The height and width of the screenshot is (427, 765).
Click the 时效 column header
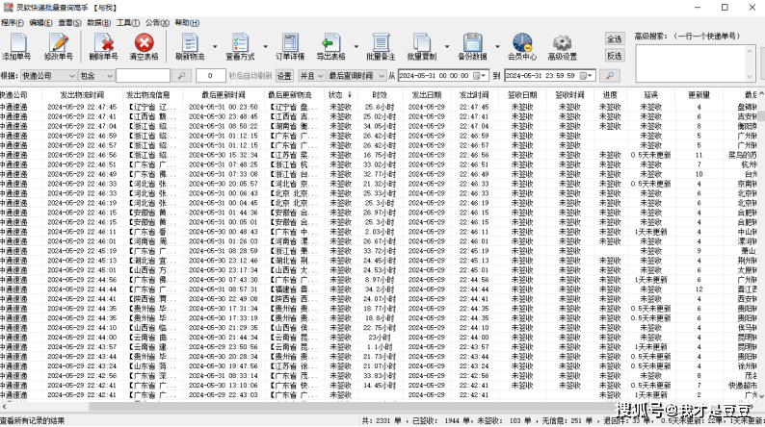click(x=379, y=95)
